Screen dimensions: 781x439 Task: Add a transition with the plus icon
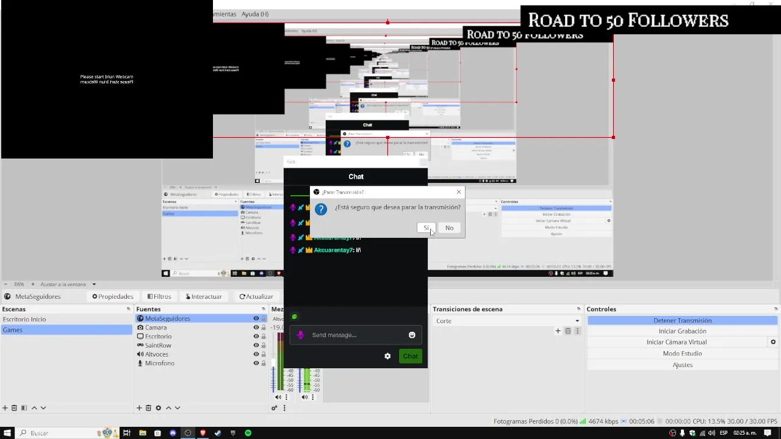click(x=558, y=331)
